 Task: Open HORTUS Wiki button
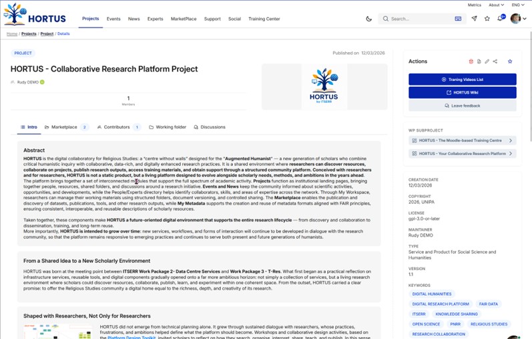click(462, 92)
